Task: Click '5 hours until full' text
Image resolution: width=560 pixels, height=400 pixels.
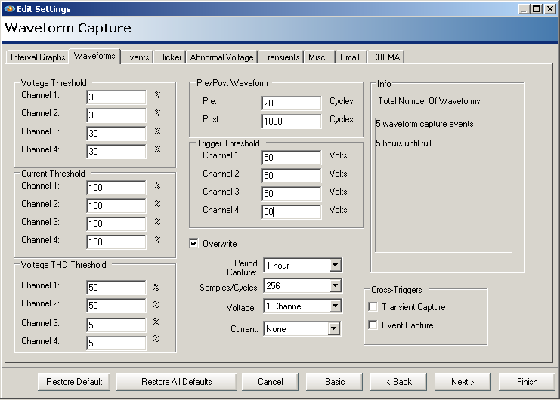Action: click(404, 143)
